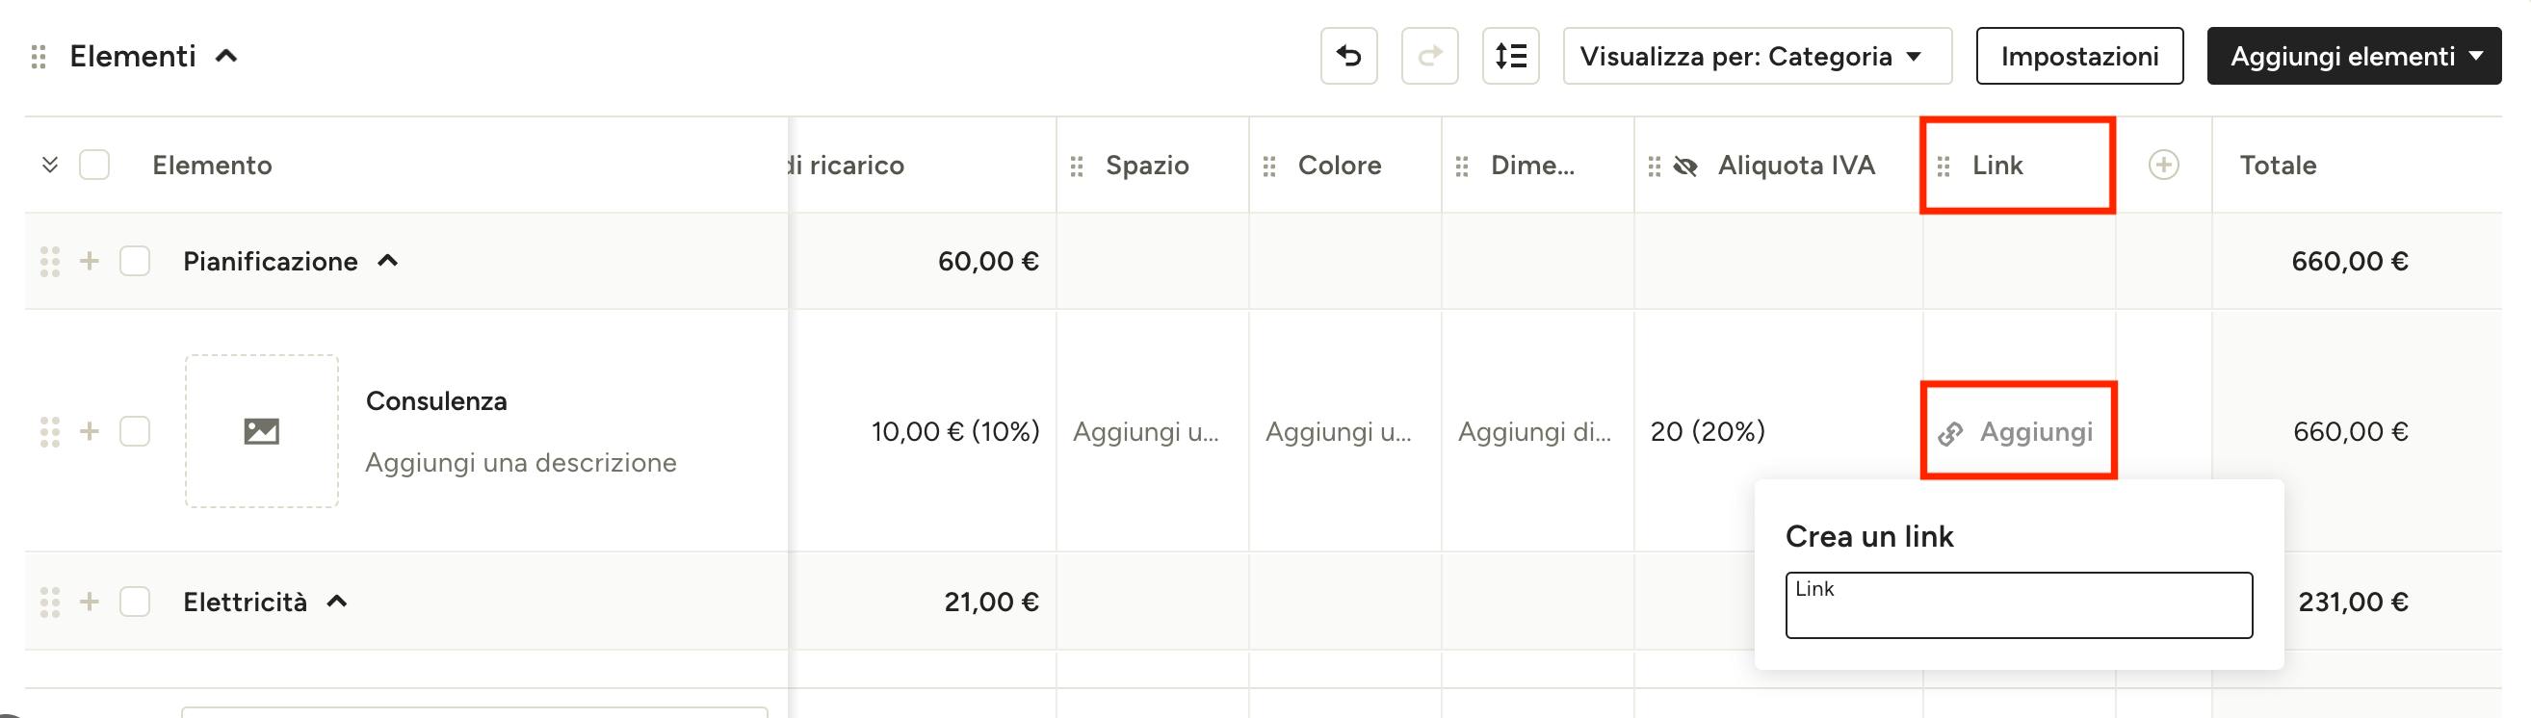Open the Aggiungi elementi menu button
The width and height of the screenshot is (2531, 718).
click(2354, 56)
